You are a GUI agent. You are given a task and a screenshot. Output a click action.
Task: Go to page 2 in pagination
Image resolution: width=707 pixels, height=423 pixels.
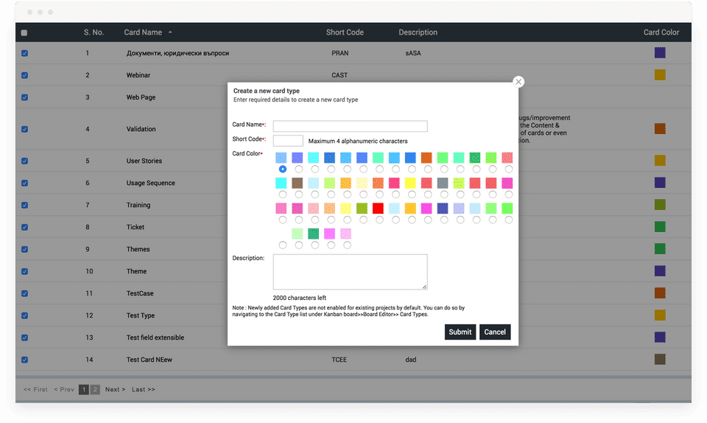click(95, 390)
